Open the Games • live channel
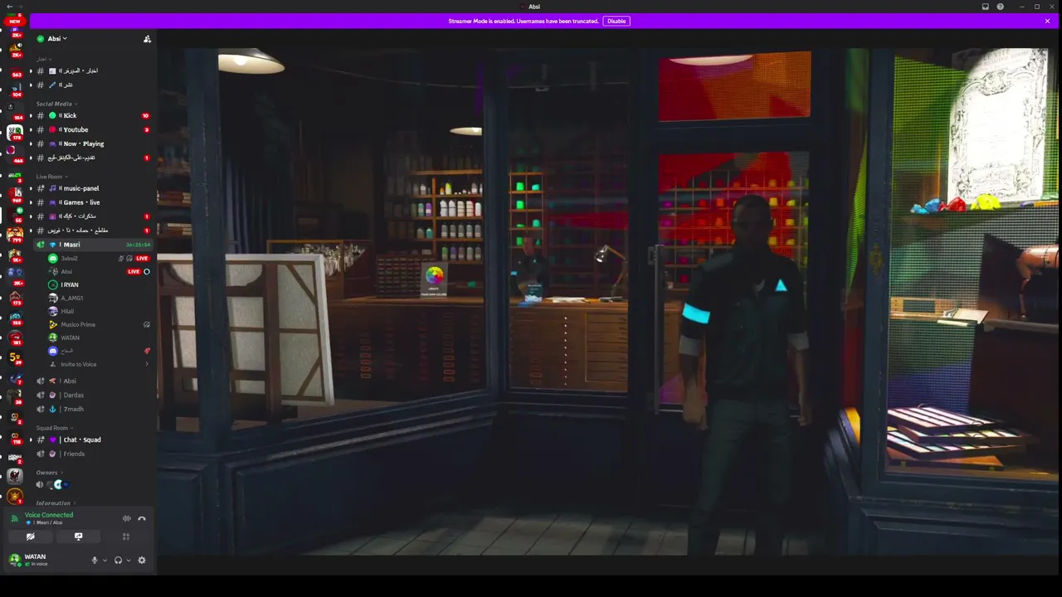Image resolution: width=1062 pixels, height=597 pixels. coord(91,203)
